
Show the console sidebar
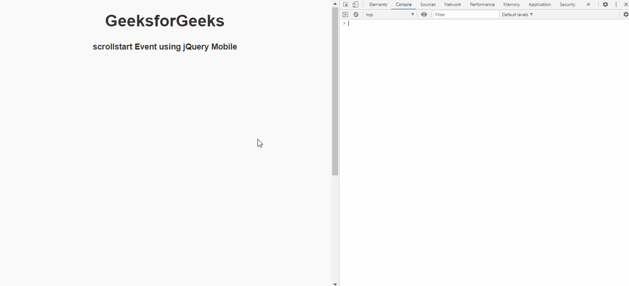coord(346,14)
